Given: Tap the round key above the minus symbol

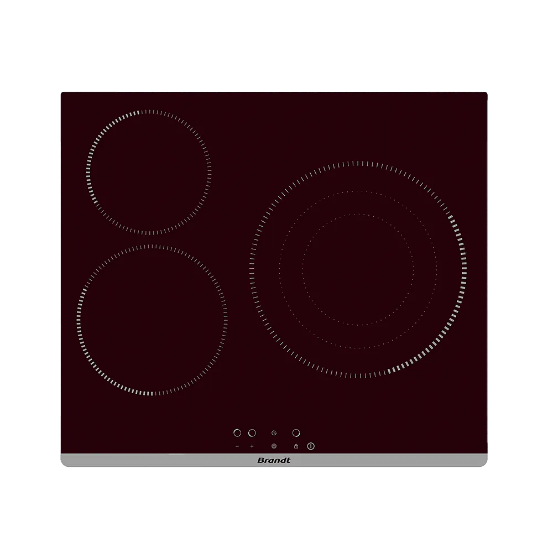Looking at the screenshot, I should (x=237, y=433).
